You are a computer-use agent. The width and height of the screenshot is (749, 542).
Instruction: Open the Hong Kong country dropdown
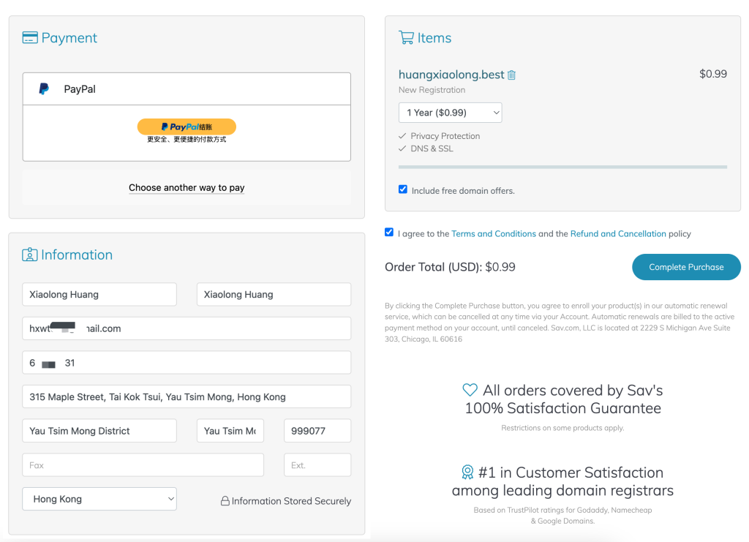coord(99,499)
